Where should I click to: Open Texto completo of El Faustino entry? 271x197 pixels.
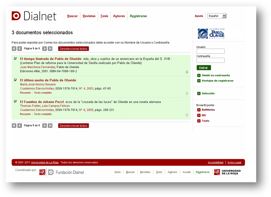click(x=43, y=114)
